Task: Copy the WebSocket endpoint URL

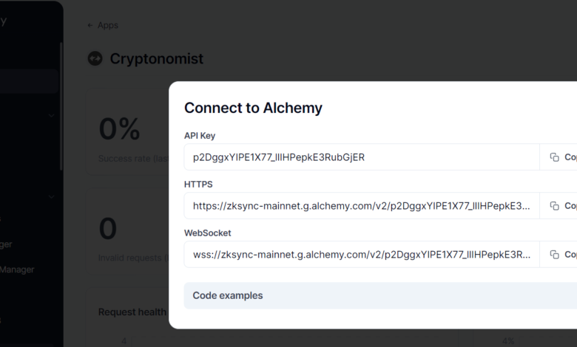Action: pyautogui.click(x=562, y=255)
